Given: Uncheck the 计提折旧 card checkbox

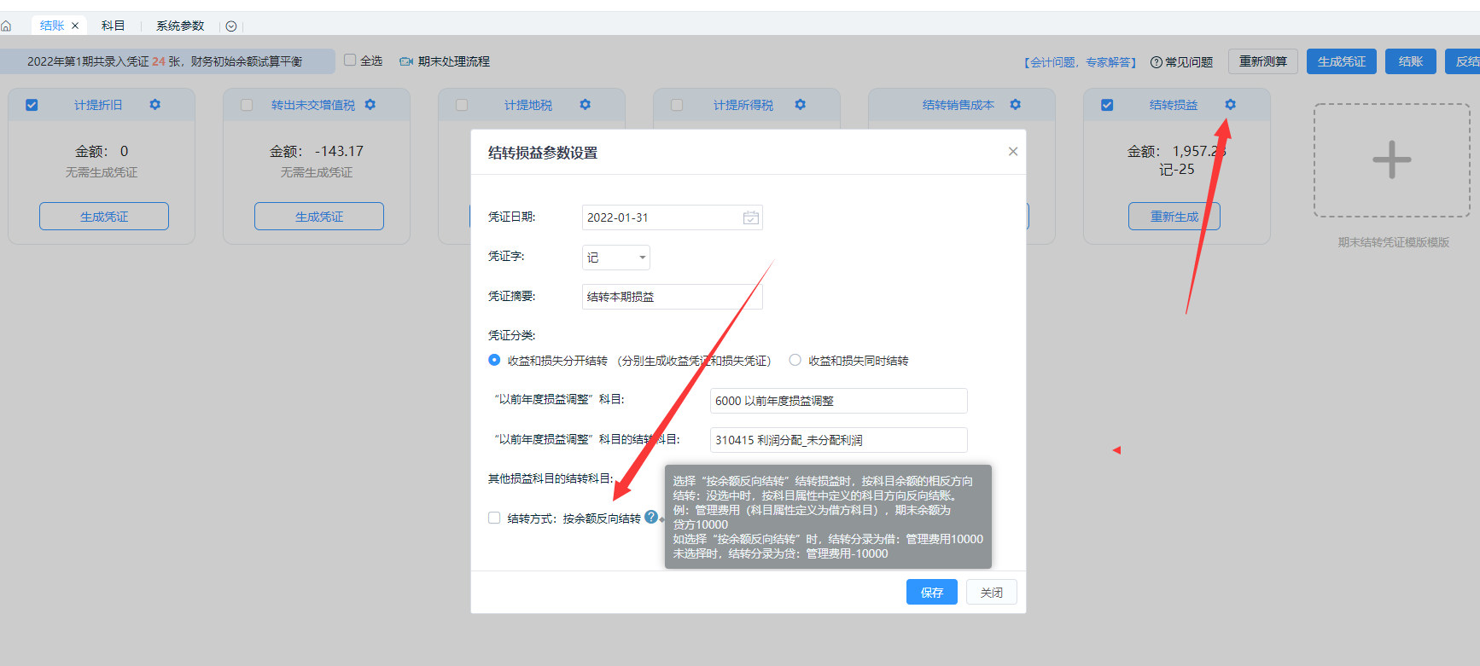Looking at the screenshot, I should click(32, 105).
